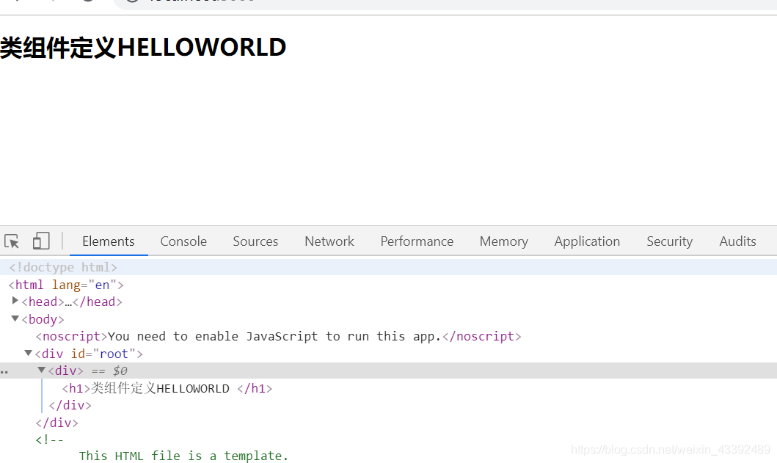Select the "<!--" comment opening line
Image resolution: width=777 pixels, height=463 pixels.
coord(50,440)
